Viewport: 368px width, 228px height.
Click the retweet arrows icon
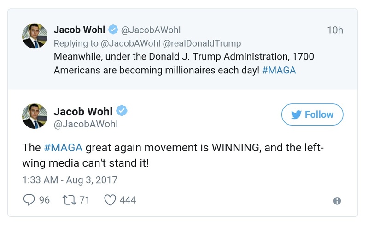pos(69,200)
